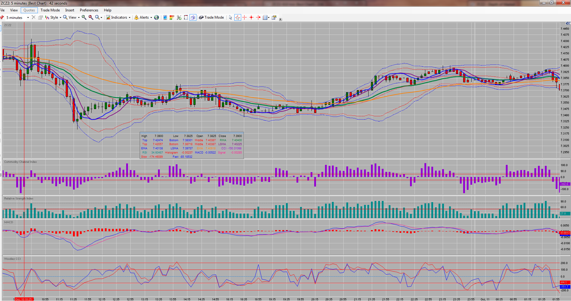Image resolution: width=571 pixels, height=301 pixels.
Task: Click the Indicators toolbar label
Action: click(x=119, y=17)
